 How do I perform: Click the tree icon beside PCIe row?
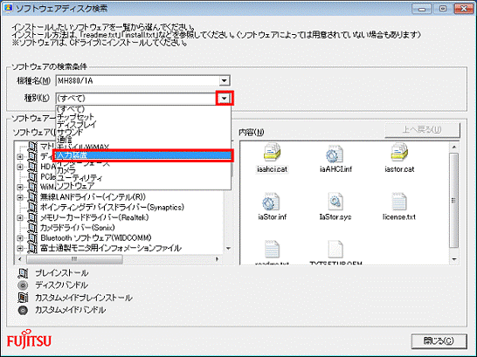pyautogui.click(x=32, y=176)
